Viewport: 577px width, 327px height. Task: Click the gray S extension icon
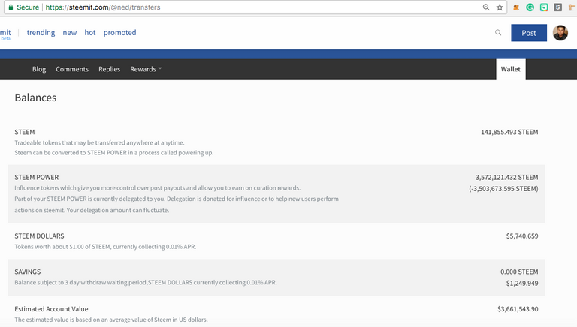558,7
